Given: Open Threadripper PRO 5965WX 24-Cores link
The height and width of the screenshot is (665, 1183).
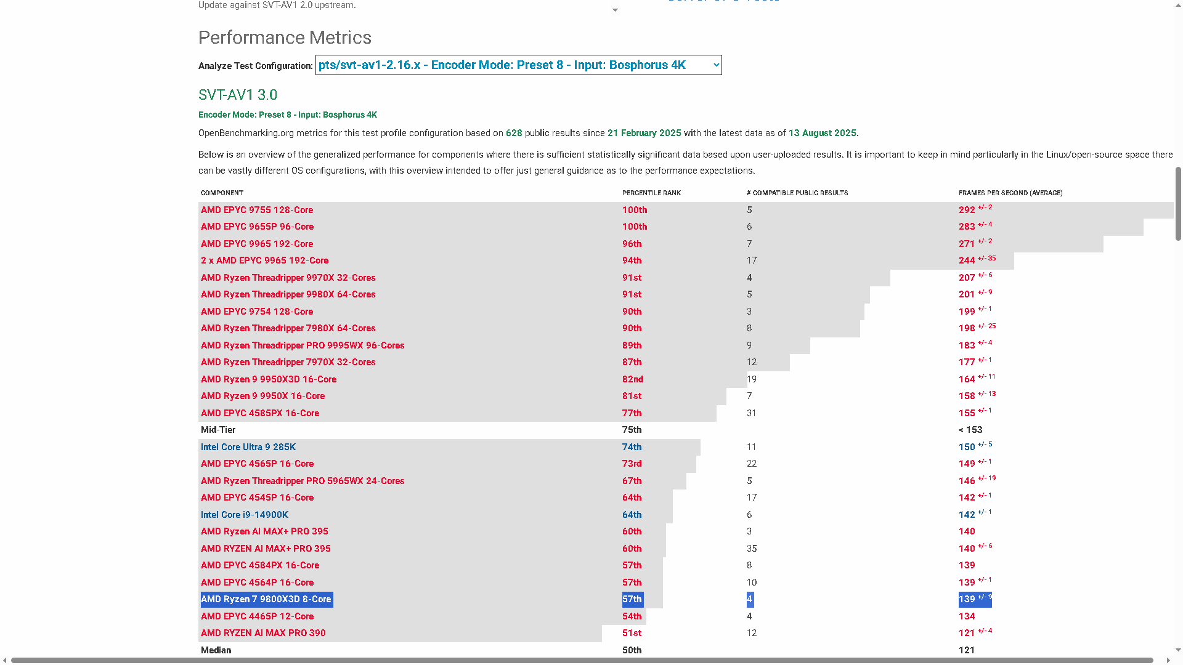Looking at the screenshot, I should pyautogui.click(x=303, y=481).
